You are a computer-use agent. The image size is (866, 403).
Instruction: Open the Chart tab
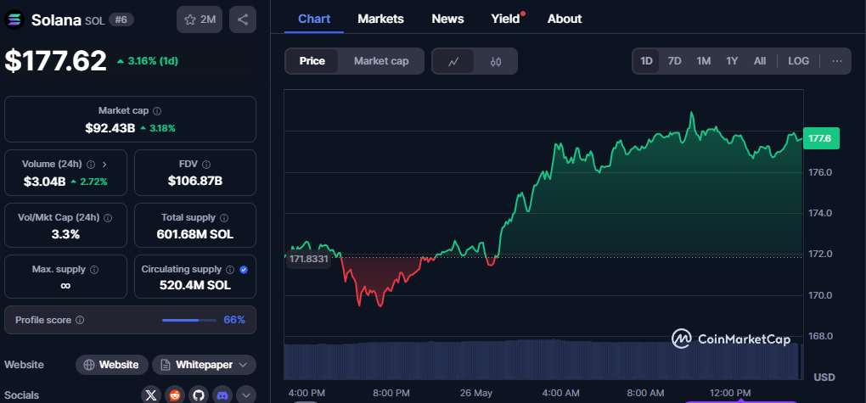[x=314, y=19]
